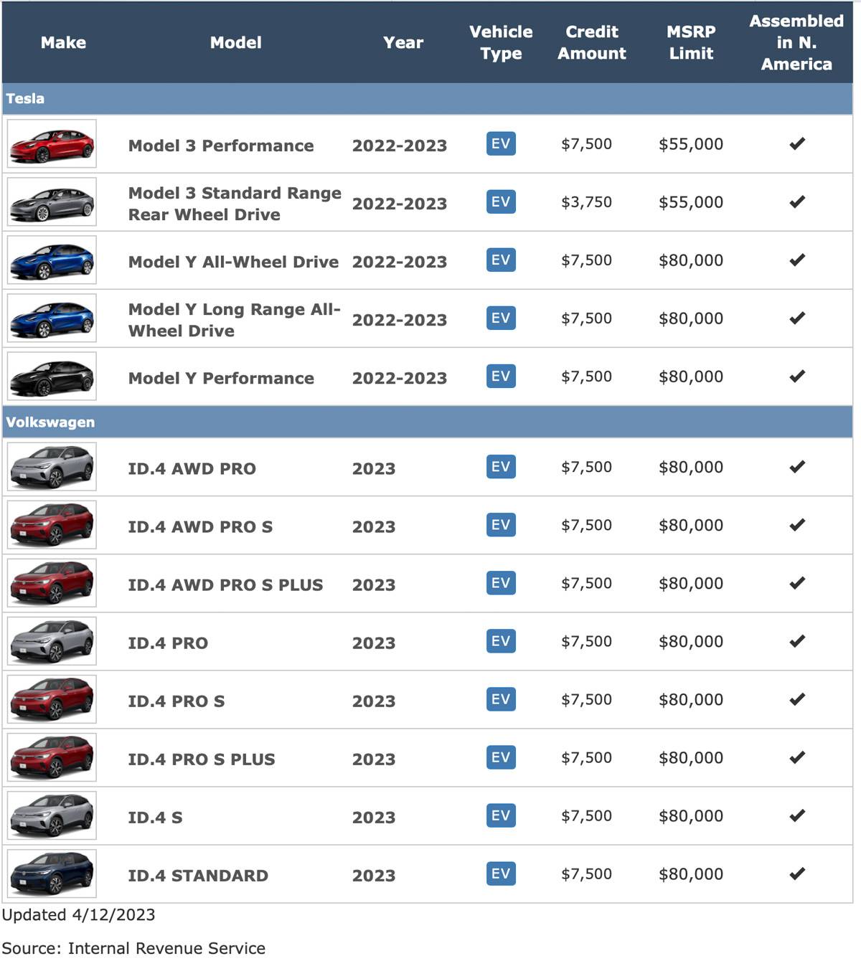Click the EV badge in ID.4 PRO row
The height and width of the screenshot is (971, 861).
coord(501,640)
